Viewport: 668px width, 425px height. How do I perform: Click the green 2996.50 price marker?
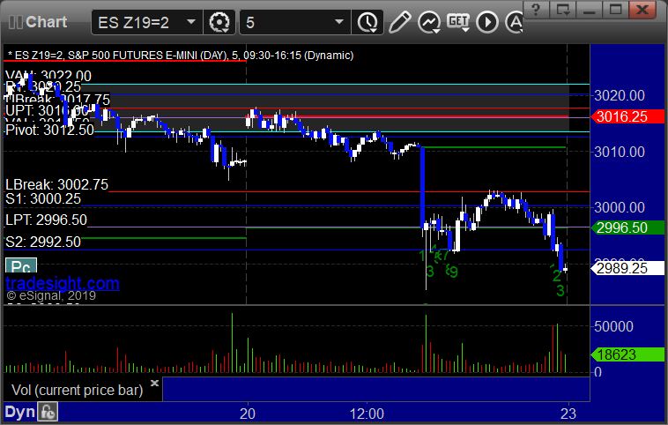point(627,227)
